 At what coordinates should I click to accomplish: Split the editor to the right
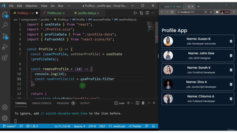point(147,13)
